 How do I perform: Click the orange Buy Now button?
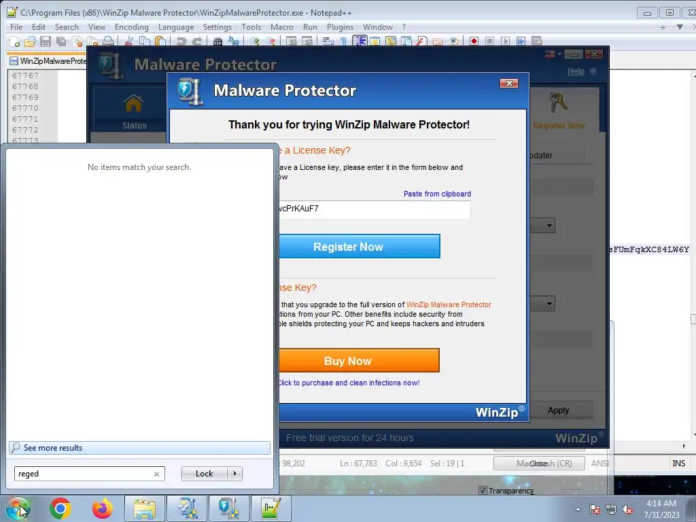[x=359, y=360]
